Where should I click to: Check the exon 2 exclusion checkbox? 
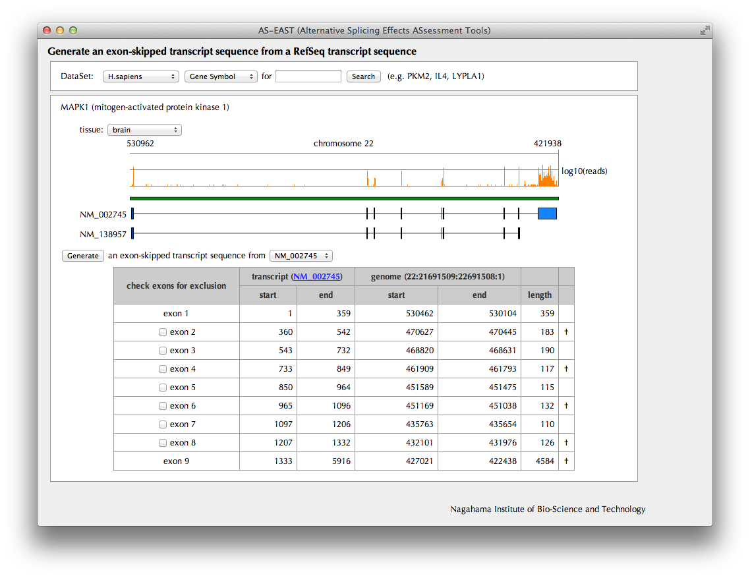pos(163,332)
